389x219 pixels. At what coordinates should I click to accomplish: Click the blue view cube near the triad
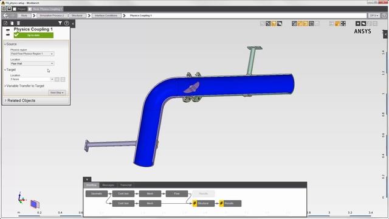[x=35, y=204]
